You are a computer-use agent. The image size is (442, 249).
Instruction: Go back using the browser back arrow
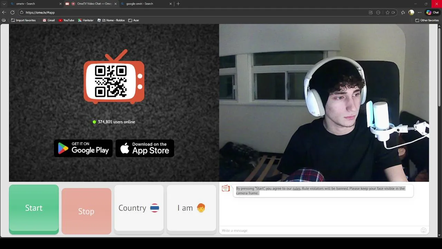coord(4,12)
